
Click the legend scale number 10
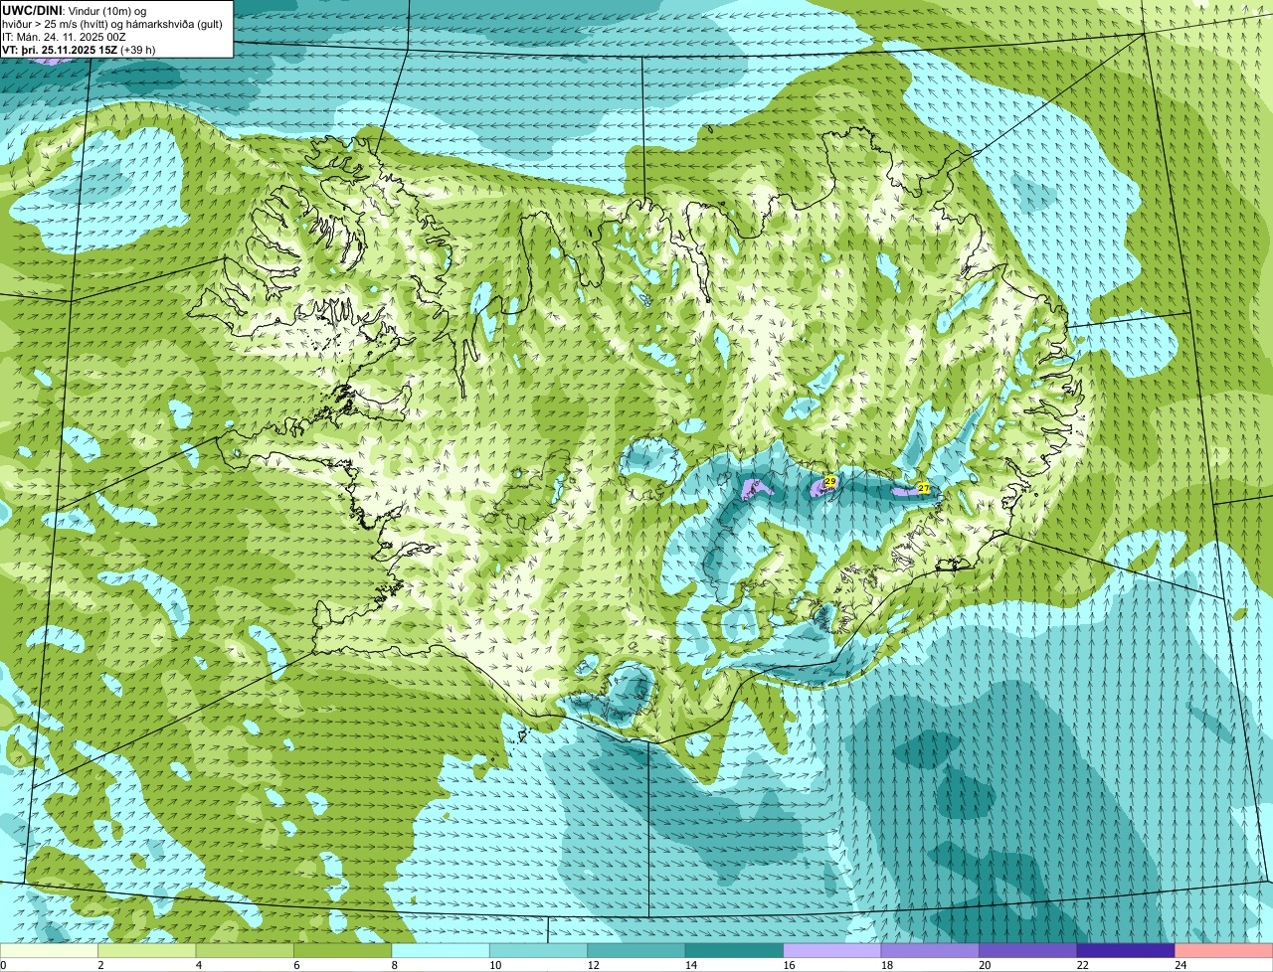point(495,965)
